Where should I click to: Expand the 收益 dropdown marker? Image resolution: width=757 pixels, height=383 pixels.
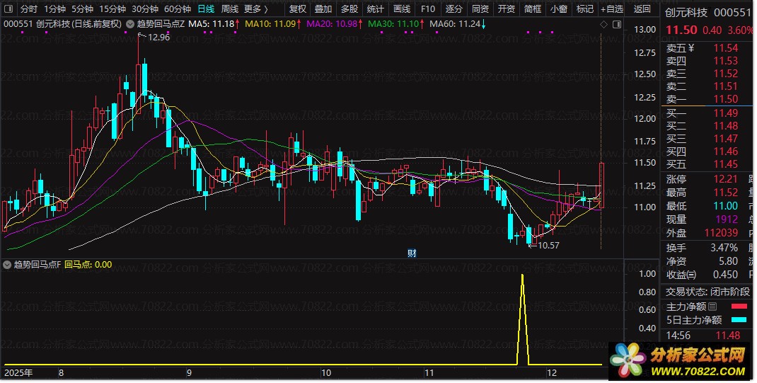tap(693, 275)
